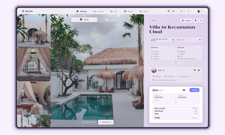View the host's 340 reviews
Image resolution: width=225 pixels, height=135 pixels.
[169, 76]
